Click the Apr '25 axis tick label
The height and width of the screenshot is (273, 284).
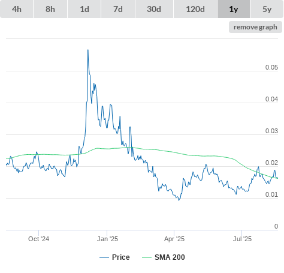[174, 239]
